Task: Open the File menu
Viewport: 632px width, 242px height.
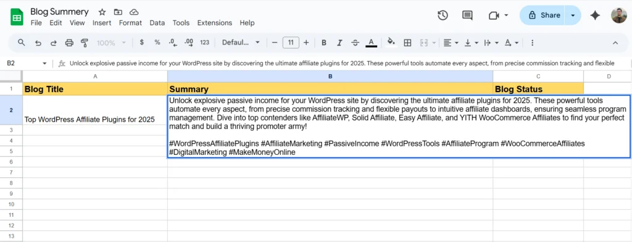Action: pos(36,23)
